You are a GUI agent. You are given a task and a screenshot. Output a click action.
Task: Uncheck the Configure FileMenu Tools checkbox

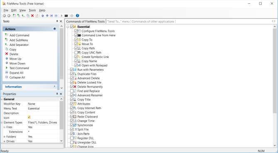76,31
